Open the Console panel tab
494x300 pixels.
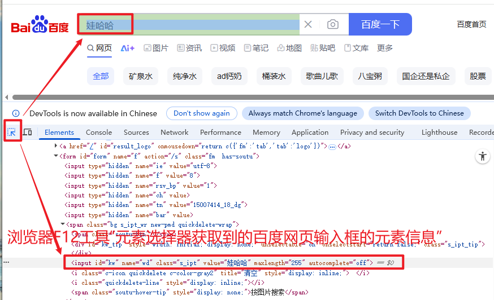coord(99,133)
